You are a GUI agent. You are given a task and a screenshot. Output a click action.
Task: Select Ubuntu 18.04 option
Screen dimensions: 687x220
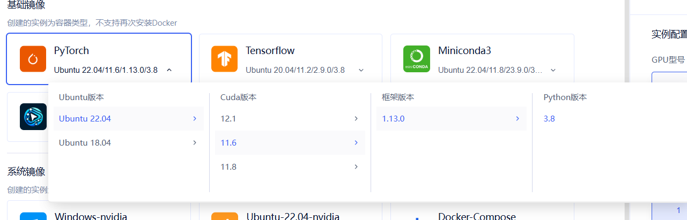coord(129,142)
